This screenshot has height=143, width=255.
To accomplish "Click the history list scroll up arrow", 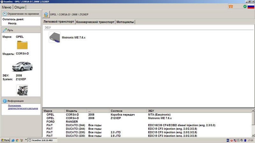I will click(x=253, y=110).
